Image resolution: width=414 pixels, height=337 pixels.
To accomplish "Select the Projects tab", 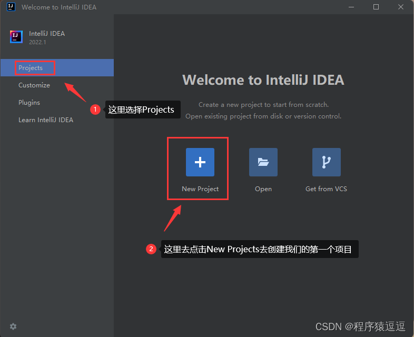I will 57,68.
